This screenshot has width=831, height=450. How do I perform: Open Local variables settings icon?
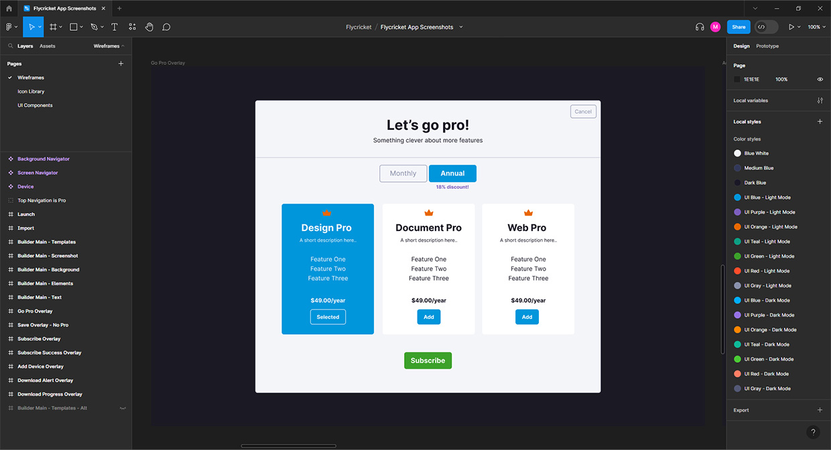(820, 100)
